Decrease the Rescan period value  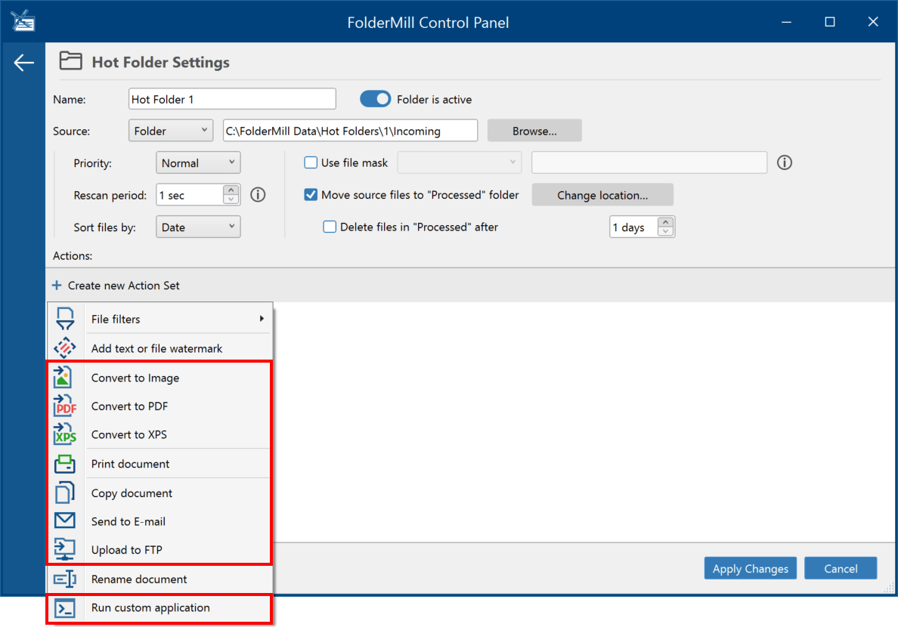click(231, 199)
